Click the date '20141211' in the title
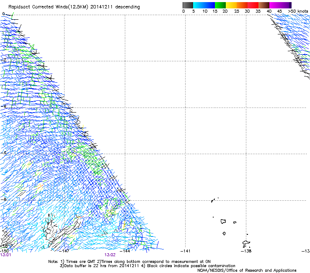Image resolution: width=310 pixels, height=273 pixels. coord(101,7)
